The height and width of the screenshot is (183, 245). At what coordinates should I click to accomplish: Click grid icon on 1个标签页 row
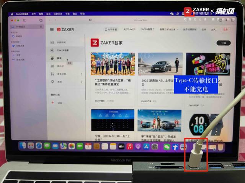coord(41,27)
